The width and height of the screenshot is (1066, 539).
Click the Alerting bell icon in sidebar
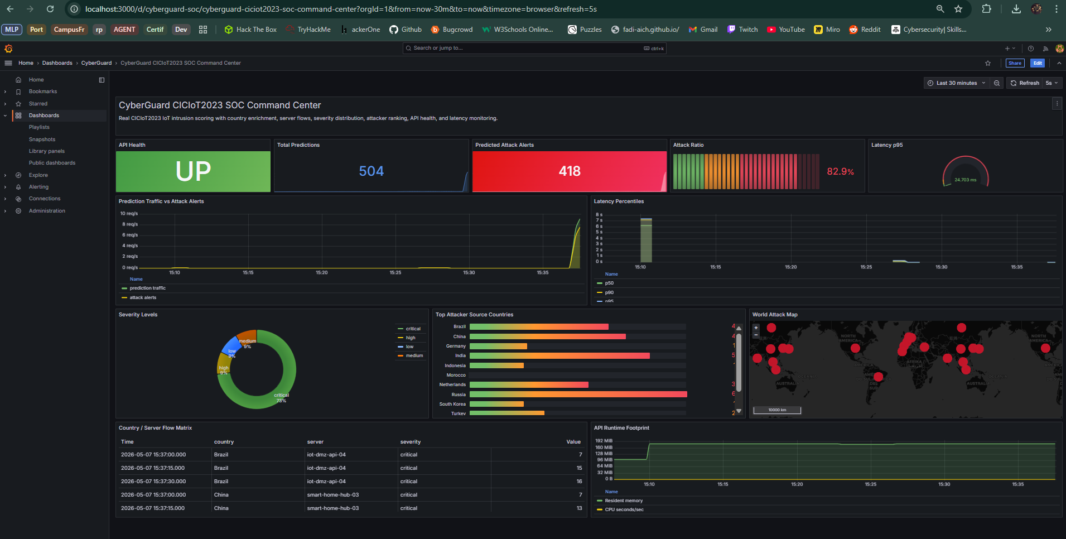(18, 187)
